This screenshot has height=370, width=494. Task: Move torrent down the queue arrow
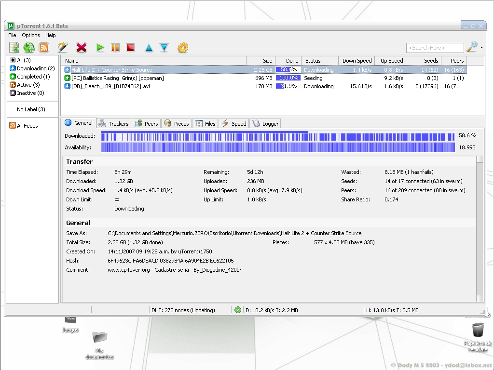tap(164, 48)
